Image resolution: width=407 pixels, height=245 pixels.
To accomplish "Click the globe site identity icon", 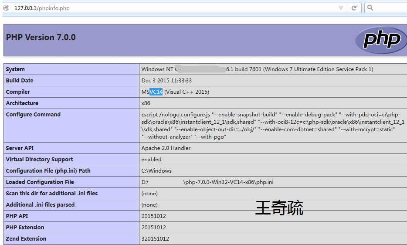I will (x=6, y=8).
